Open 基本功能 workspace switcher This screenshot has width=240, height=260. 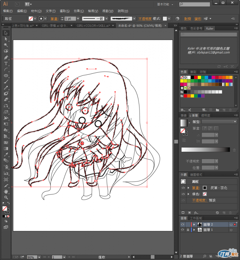pos(165,4)
